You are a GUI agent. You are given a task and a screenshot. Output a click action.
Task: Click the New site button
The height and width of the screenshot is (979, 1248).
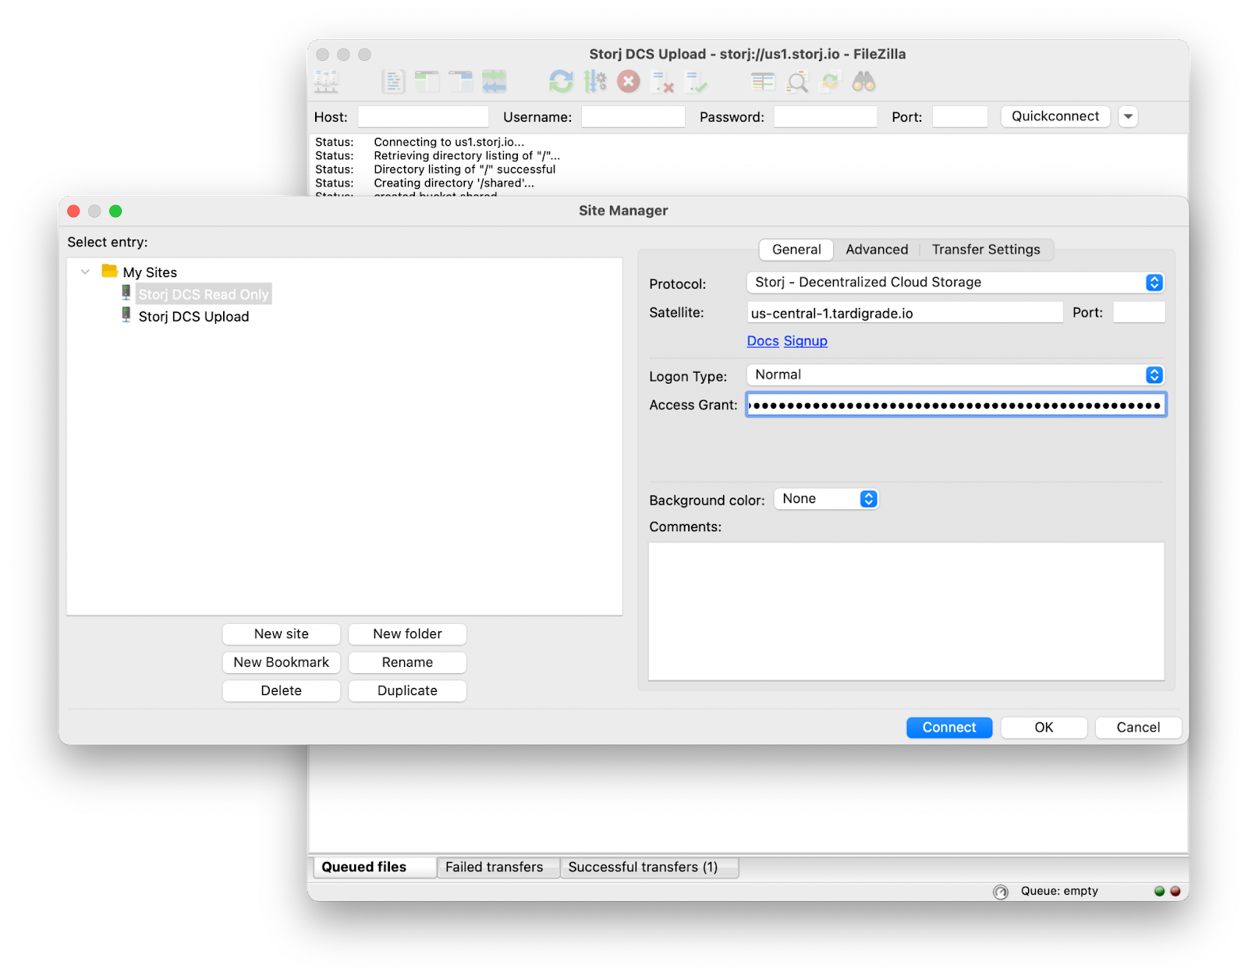282,634
